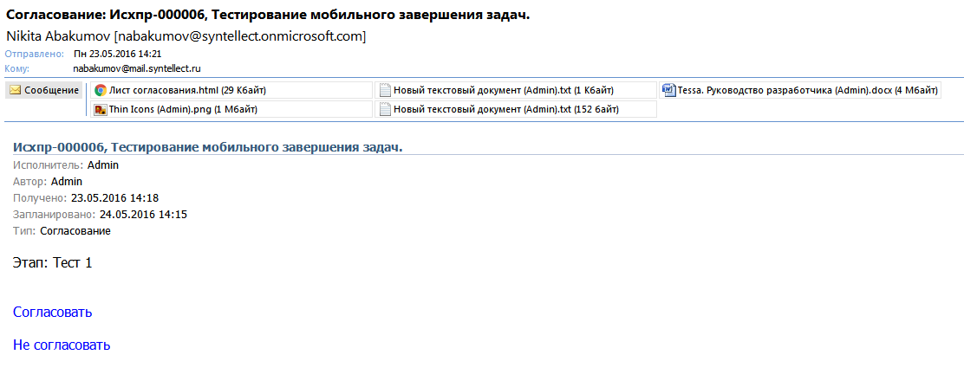Screen dimensions: 964x374
Task: Click the image icon of Thin Icons png
Action: (x=101, y=109)
